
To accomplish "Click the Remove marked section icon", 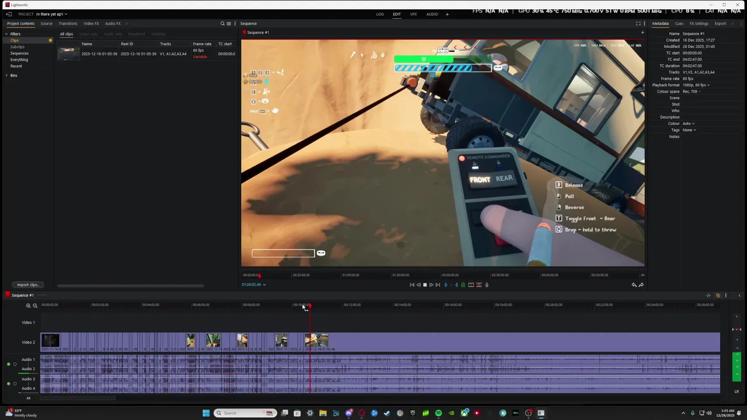I will [x=471, y=285].
